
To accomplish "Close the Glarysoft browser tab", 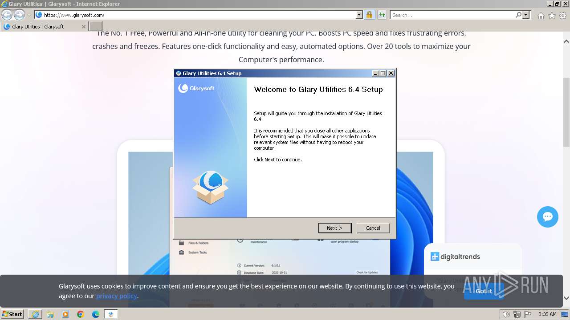I will (x=83, y=27).
